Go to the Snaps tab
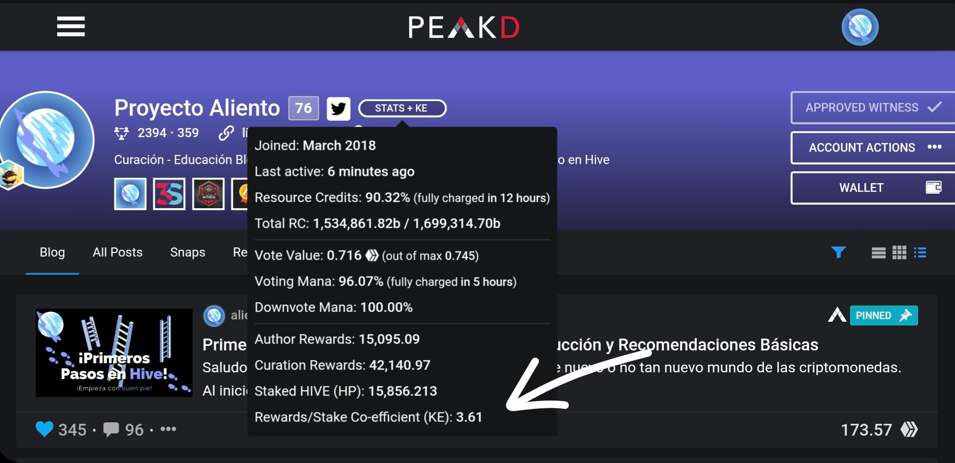Image resolution: width=955 pixels, height=463 pixels. tap(187, 252)
